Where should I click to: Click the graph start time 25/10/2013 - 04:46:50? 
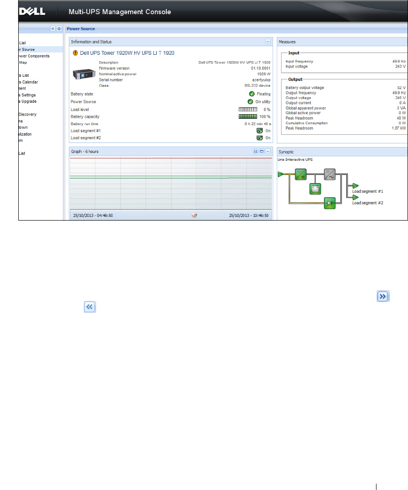[93, 215]
